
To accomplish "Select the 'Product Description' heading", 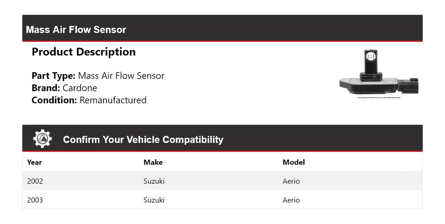I will pos(83,52).
